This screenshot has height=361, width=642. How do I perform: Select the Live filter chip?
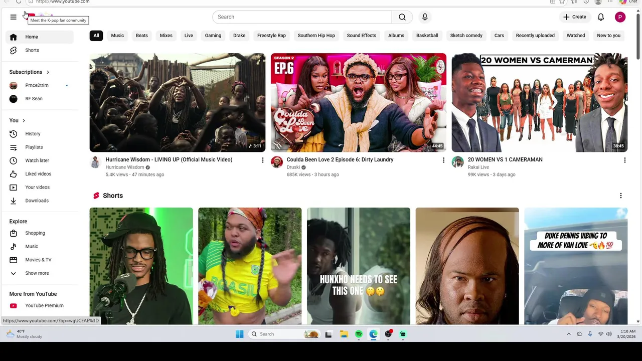[x=189, y=36]
